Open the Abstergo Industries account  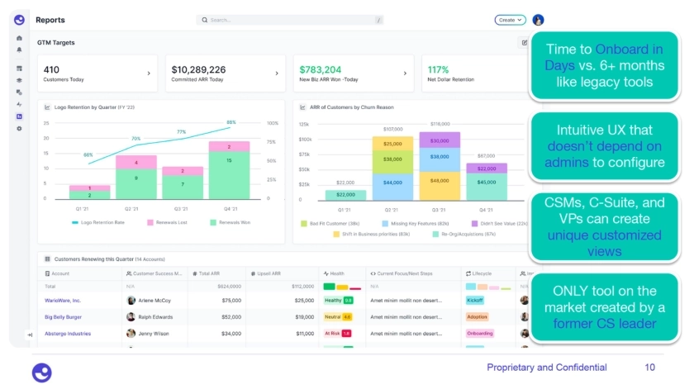[x=68, y=334]
